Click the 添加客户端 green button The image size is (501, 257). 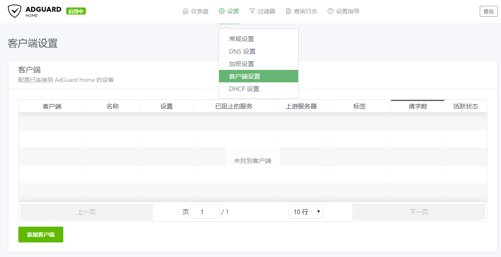point(40,235)
